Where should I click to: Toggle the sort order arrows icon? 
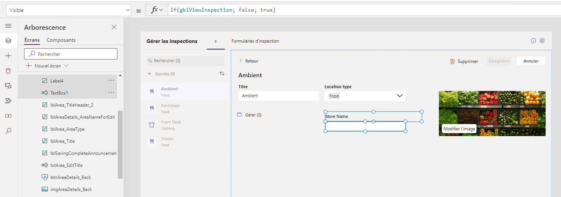[222, 73]
